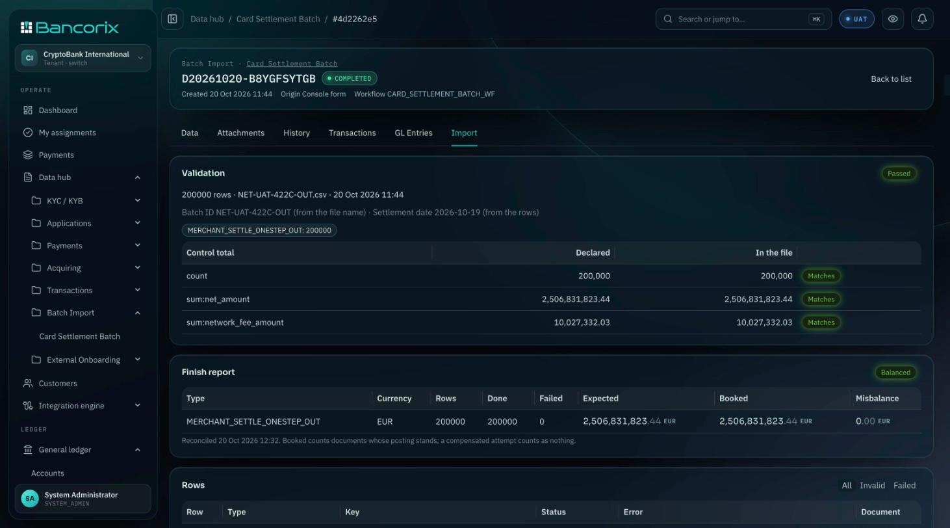Filter rows by Failed

point(905,486)
